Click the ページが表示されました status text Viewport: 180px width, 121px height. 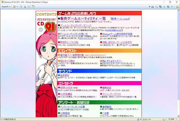[8, 119]
